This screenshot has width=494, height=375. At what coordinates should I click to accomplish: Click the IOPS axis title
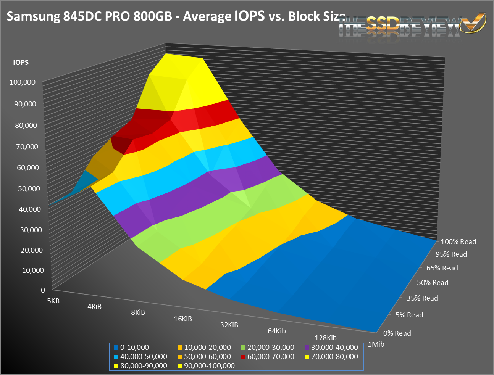pyautogui.click(x=21, y=63)
